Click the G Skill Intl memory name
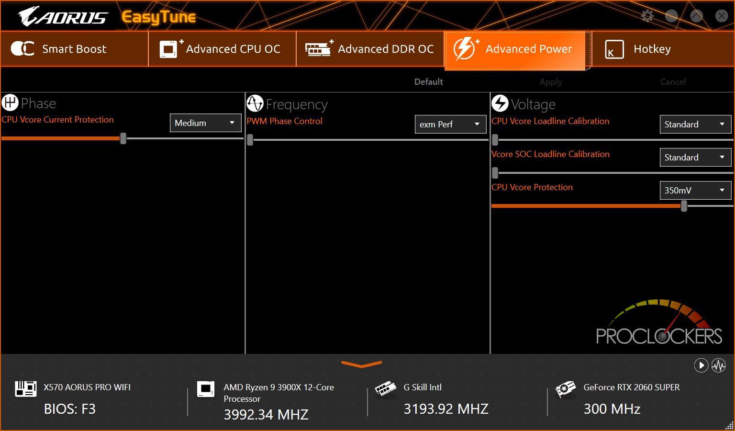Screen dimensions: 735x431 pos(423,387)
